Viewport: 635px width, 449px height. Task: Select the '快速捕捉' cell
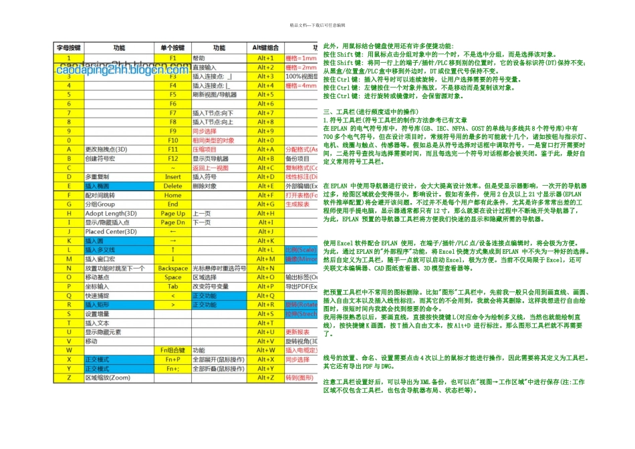tap(119, 295)
